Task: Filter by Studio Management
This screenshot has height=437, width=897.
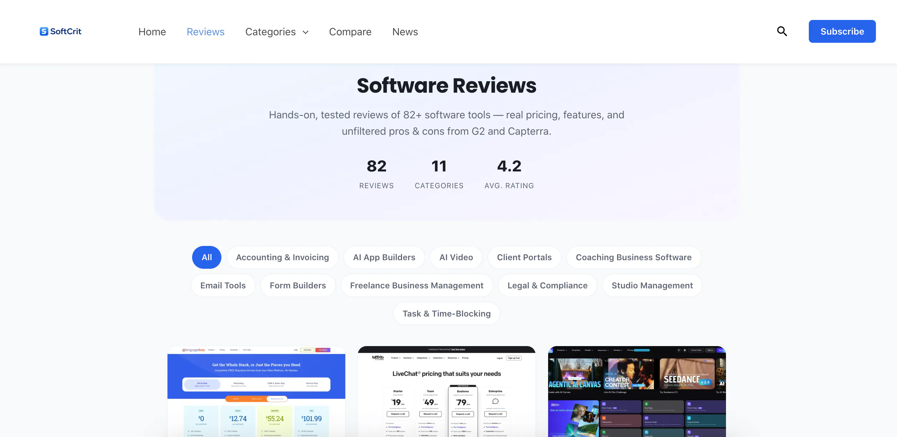Action: click(x=652, y=286)
